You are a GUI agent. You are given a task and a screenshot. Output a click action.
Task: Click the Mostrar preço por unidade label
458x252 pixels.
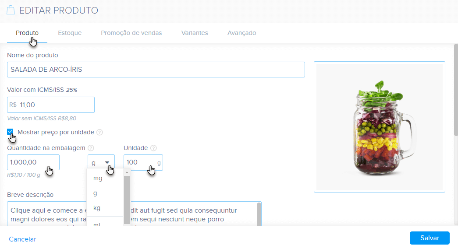pyautogui.click(x=56, y=132)
